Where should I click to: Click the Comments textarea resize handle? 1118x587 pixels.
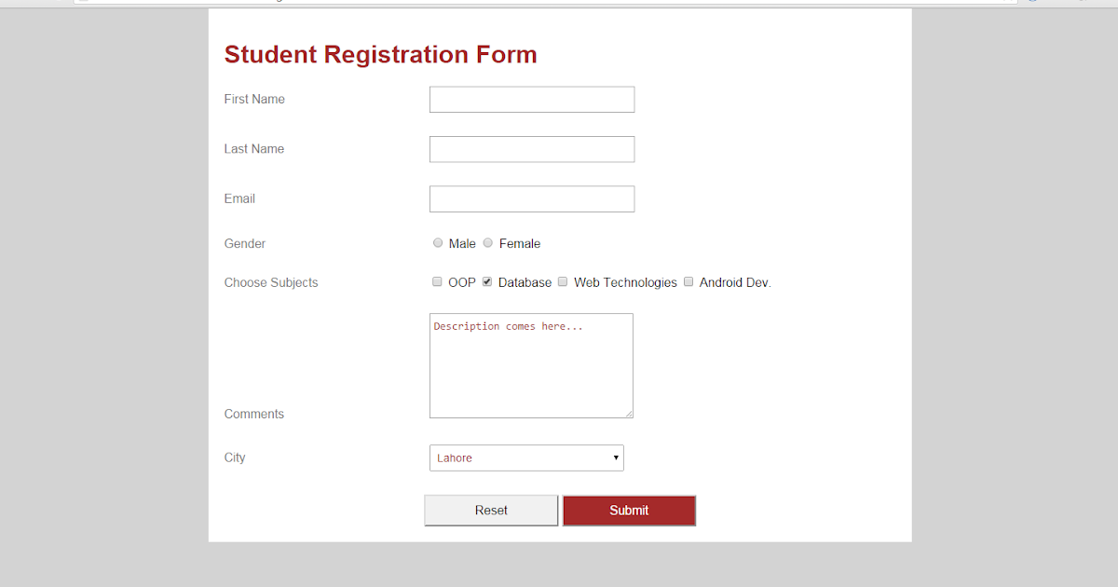tap(631, 415)
